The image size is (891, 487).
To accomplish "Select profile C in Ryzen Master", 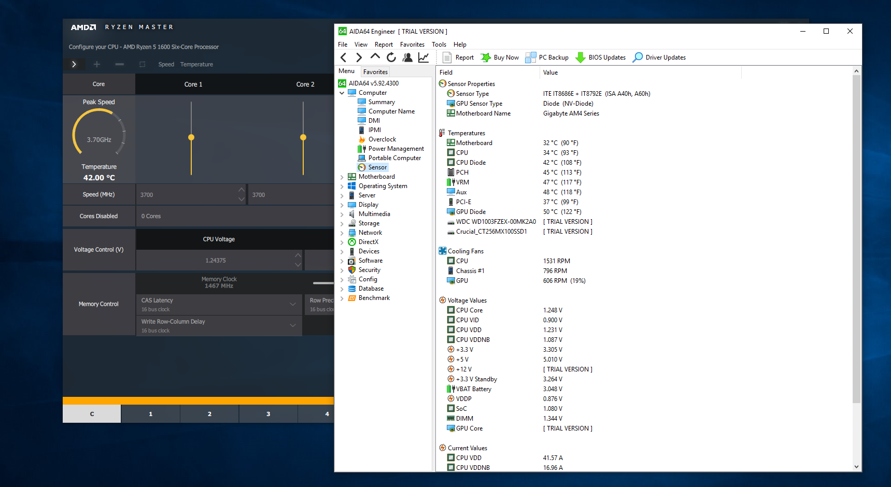I will [x=92, y=414].
